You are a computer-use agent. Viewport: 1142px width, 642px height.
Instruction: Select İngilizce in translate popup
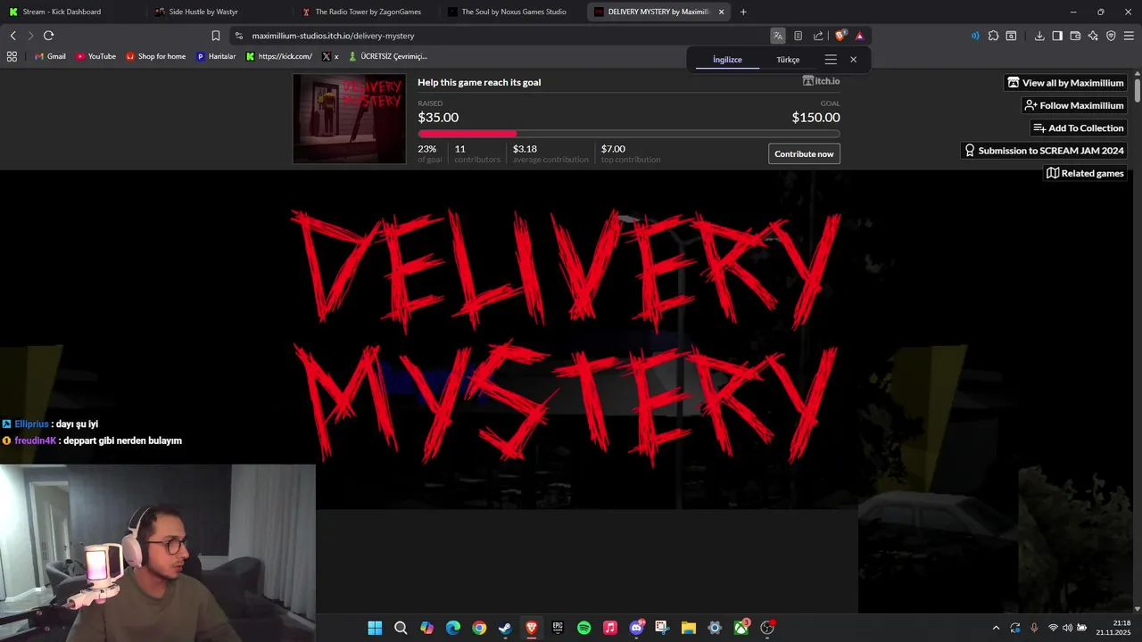727,60
